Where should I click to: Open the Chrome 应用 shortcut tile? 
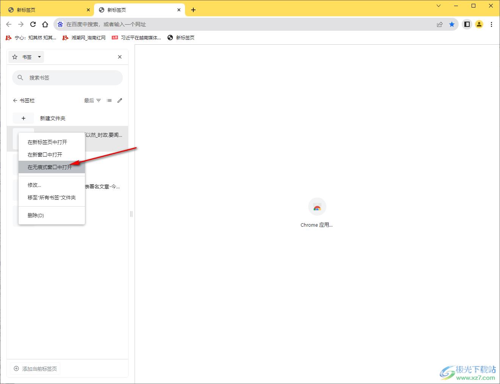coord(317,213)
